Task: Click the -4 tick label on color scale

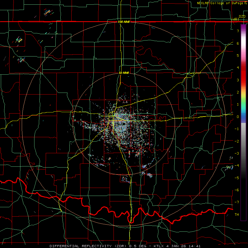Action: click(x=237, y=165)
